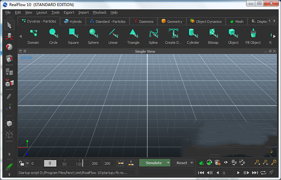Activate the Move transform tool
The image size is (281, 180).
tap(9, 36)
